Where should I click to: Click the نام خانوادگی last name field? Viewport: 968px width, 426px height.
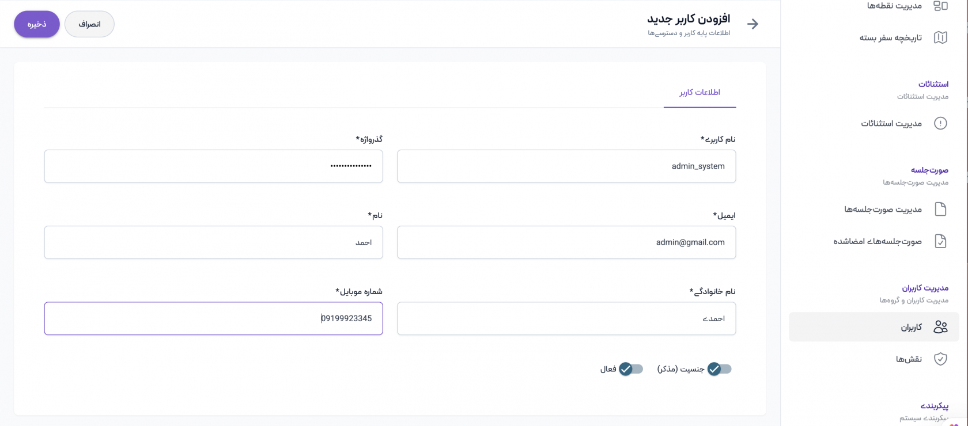tap(566, 318)
